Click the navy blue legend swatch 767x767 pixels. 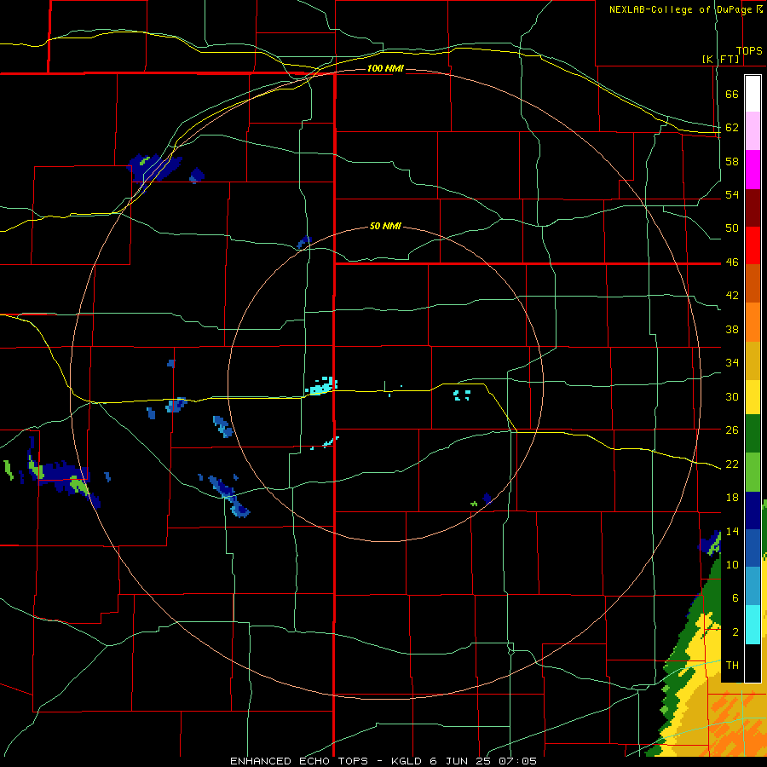pos(753,510)
